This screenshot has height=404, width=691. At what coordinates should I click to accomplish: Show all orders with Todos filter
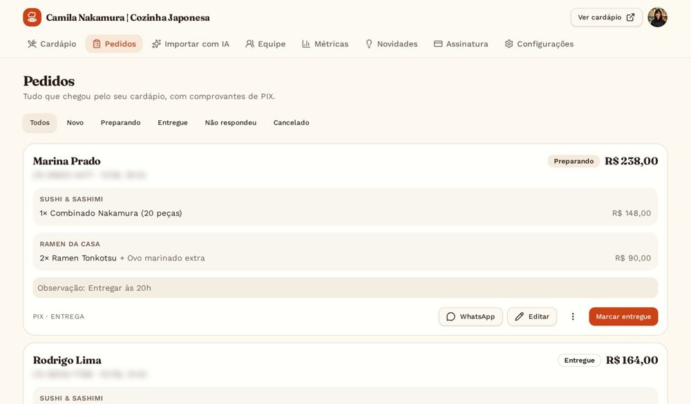[39, 122]
